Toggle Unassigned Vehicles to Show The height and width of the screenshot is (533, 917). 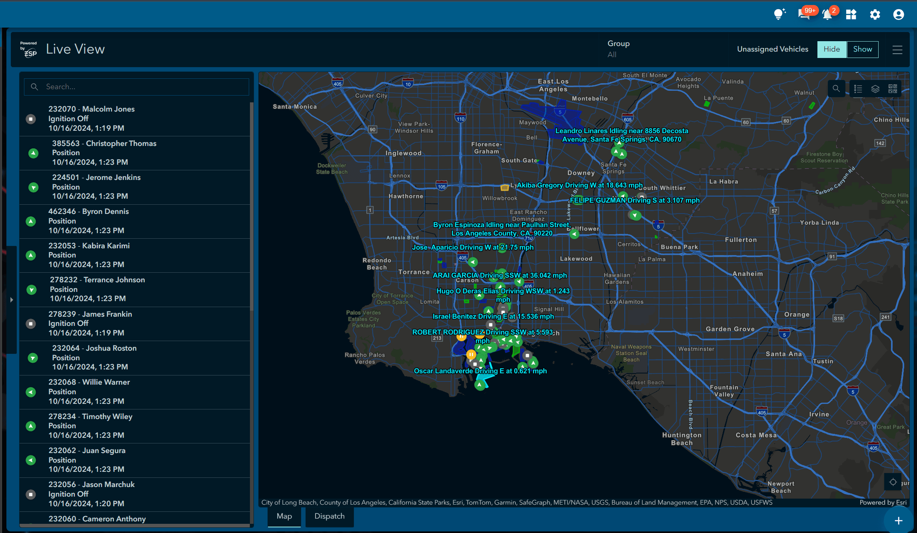pyautogui.click(x=861, y=48)
